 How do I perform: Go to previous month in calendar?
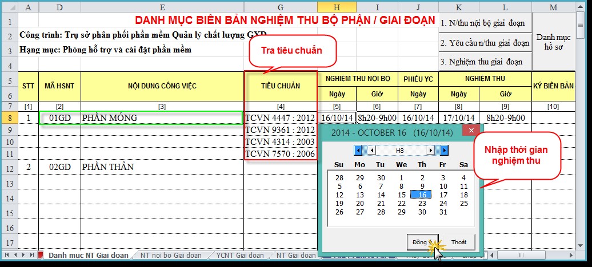tap(371, 150)
